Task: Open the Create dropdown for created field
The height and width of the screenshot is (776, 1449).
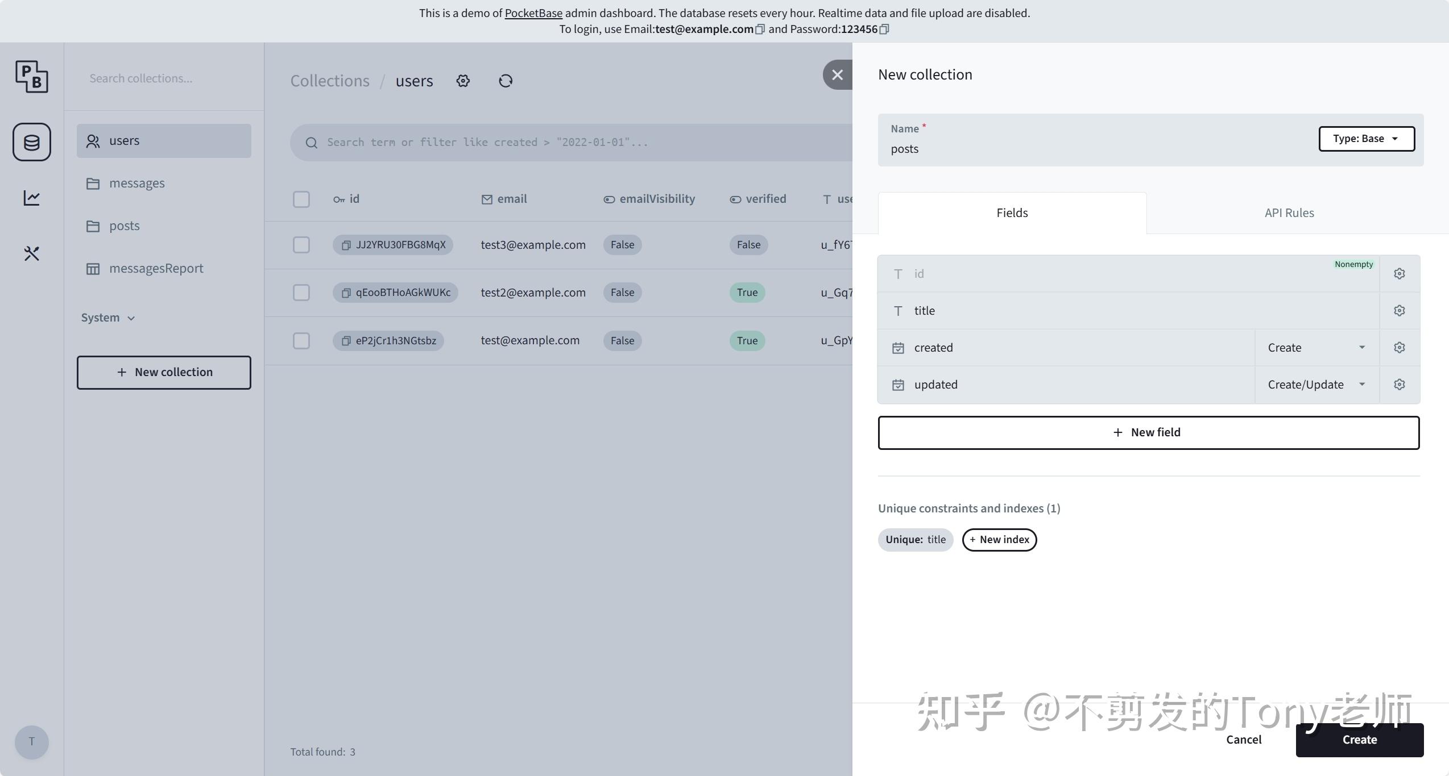Action: 1315,347
